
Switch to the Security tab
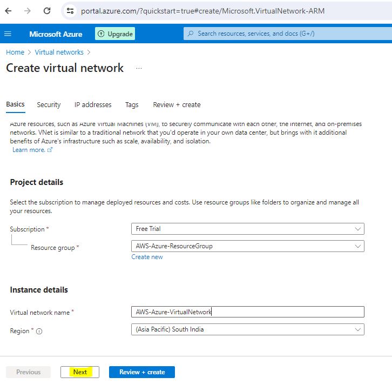coord(49,105)
